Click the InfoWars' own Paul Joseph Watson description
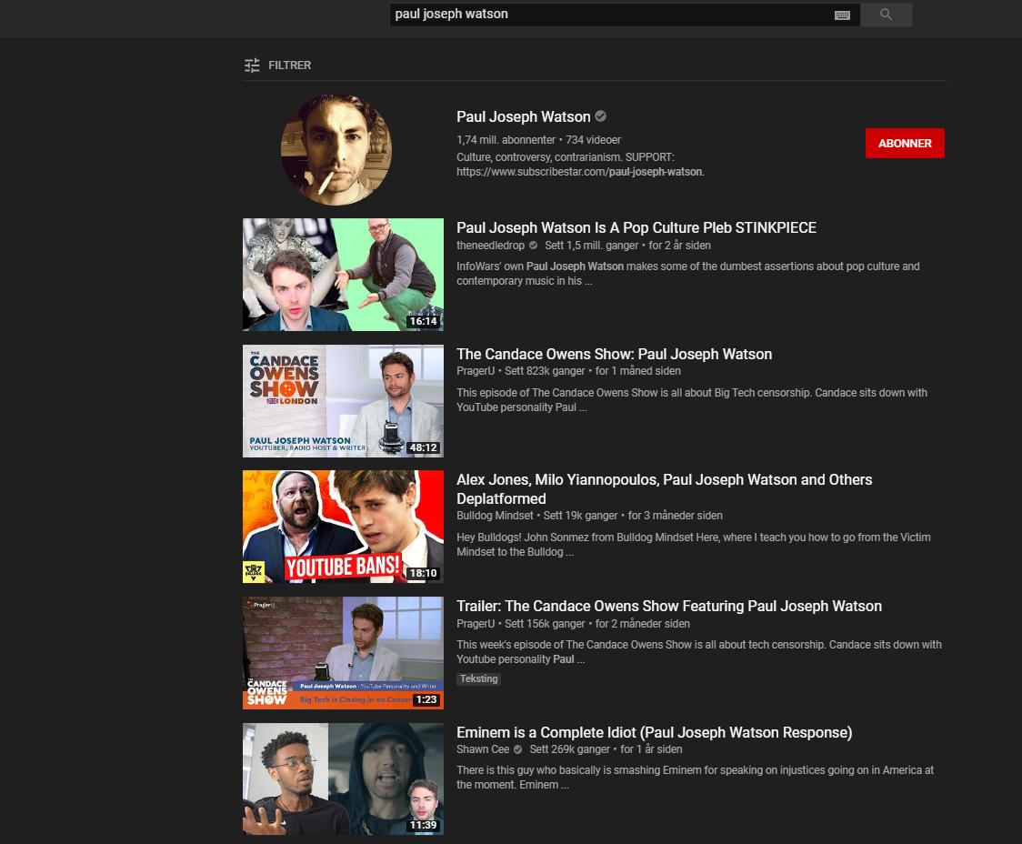 (x=687, y=274)
